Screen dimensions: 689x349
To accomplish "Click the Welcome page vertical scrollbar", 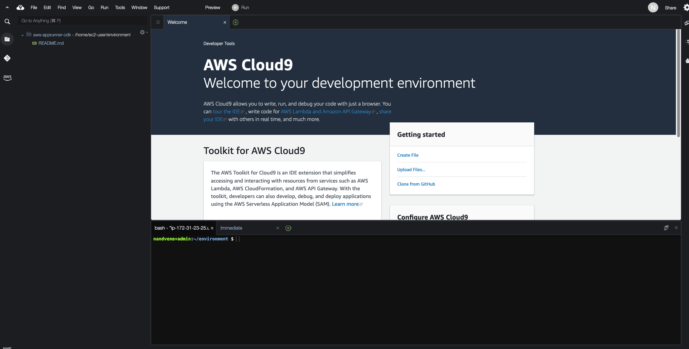I will coord(678,83).
